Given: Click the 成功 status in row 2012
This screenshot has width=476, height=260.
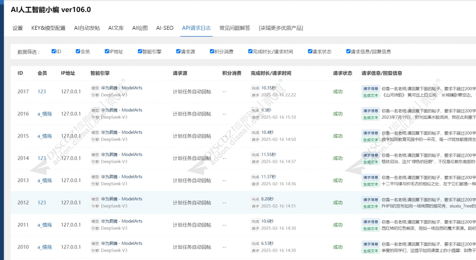Looking at the screenshot, I should coord(337,202).
